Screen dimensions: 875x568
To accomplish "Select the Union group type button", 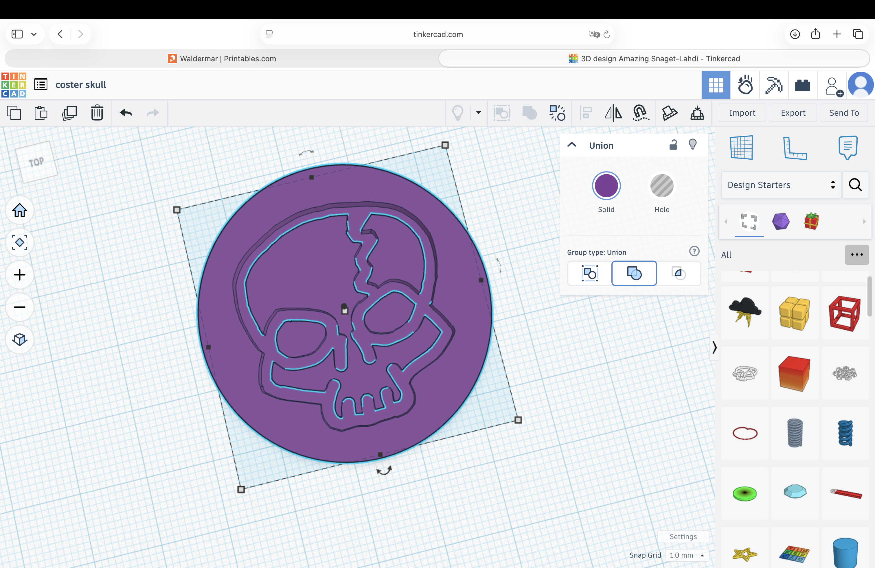I will point(634,273).
